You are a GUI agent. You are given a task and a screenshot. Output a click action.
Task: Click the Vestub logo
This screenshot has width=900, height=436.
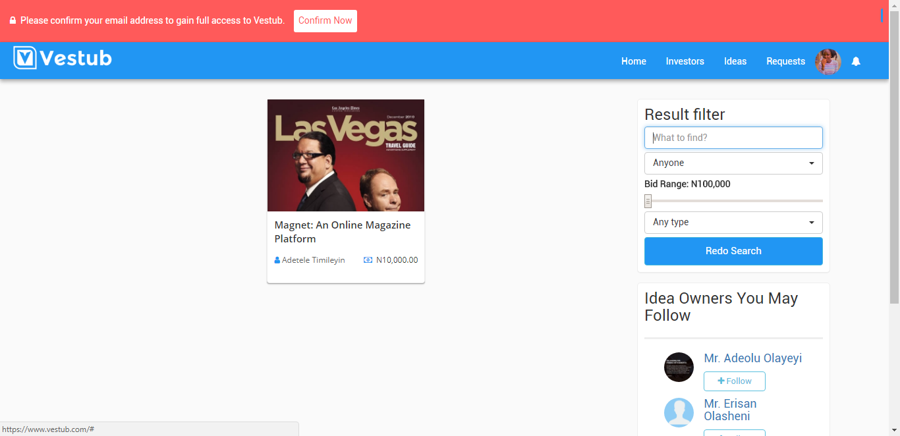pyautogui.click(x=63, y=58)
